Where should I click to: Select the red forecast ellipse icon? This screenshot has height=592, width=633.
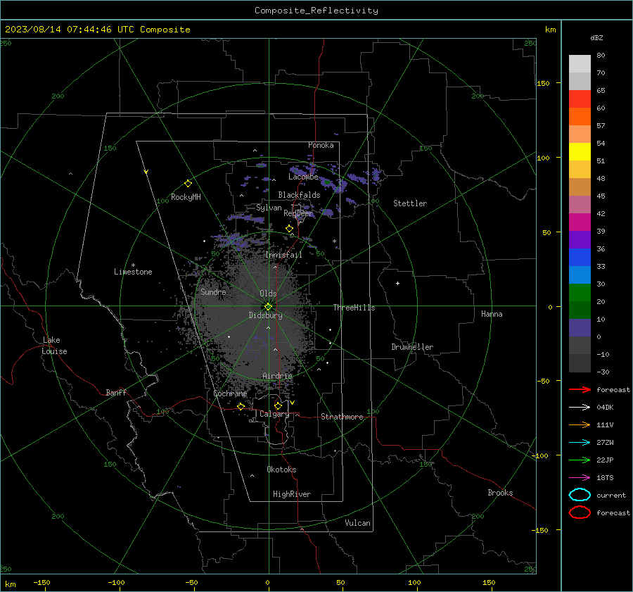tap(580, 512)
